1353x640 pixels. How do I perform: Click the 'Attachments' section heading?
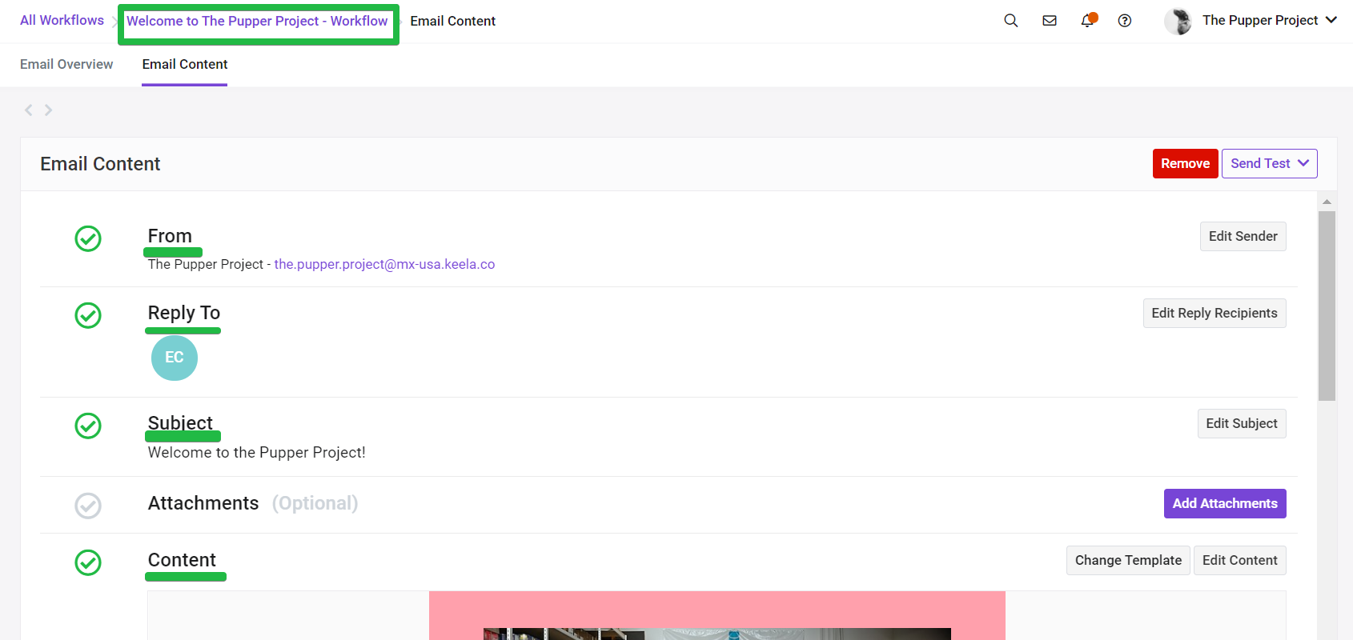[203, 503]
